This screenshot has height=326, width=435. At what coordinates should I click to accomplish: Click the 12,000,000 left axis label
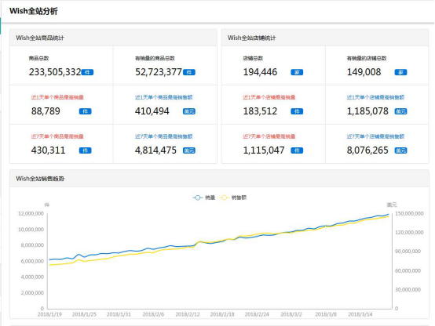coord(31,214)
